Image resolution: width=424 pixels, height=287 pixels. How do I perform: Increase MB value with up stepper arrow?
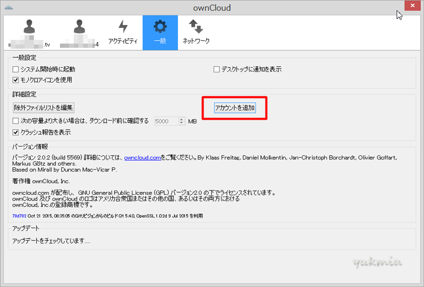182,119
